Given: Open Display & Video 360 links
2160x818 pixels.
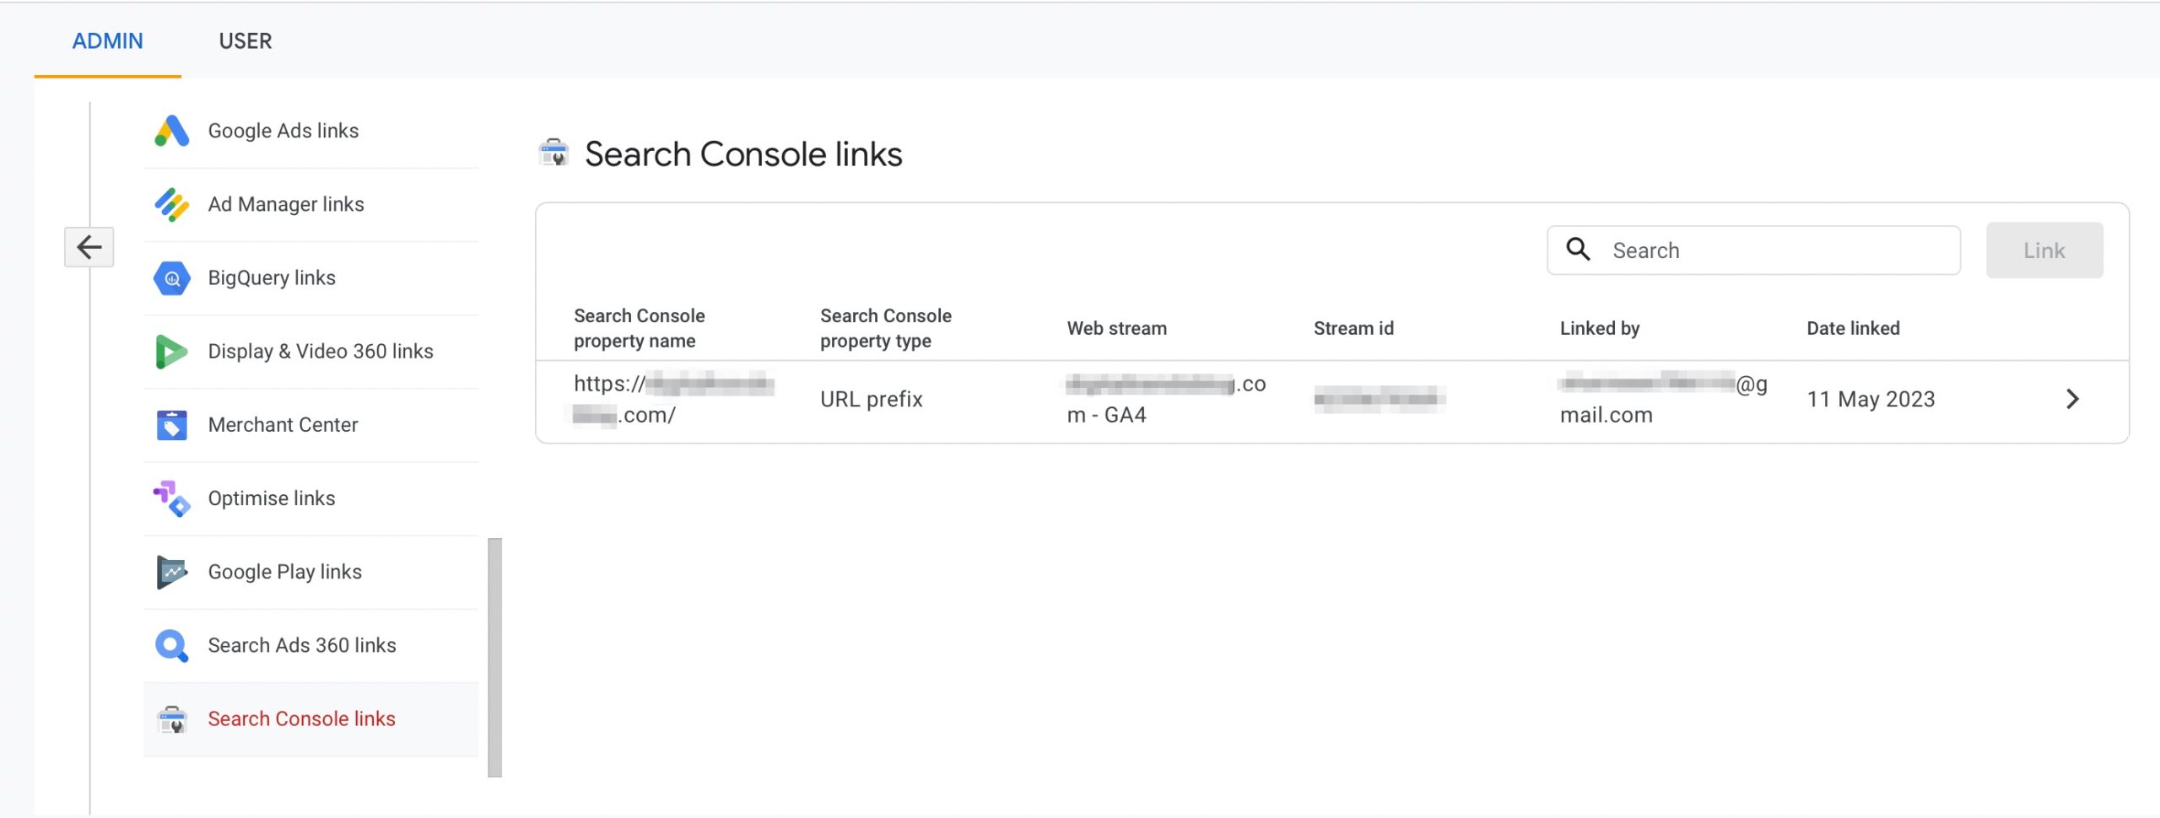Looking at the screenshot, I should (321, 351).
